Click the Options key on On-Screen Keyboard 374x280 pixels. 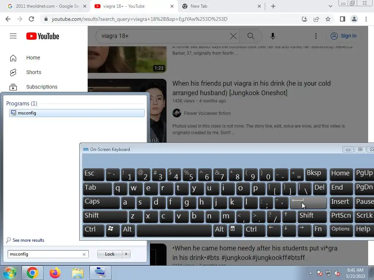pos(341,230)
